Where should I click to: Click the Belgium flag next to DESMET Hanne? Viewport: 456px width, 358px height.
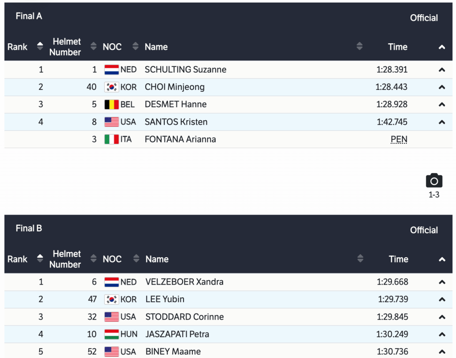tap(111, 105)
